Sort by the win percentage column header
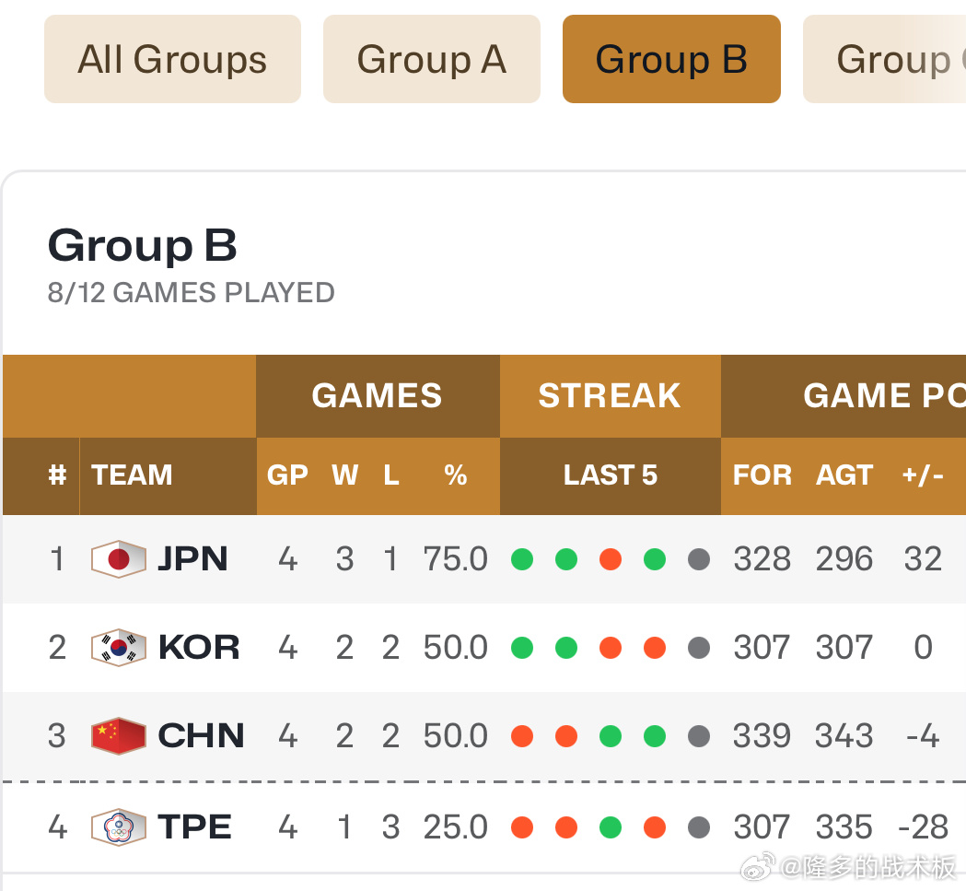Screen dimensions: 966x891 (456, 475)
